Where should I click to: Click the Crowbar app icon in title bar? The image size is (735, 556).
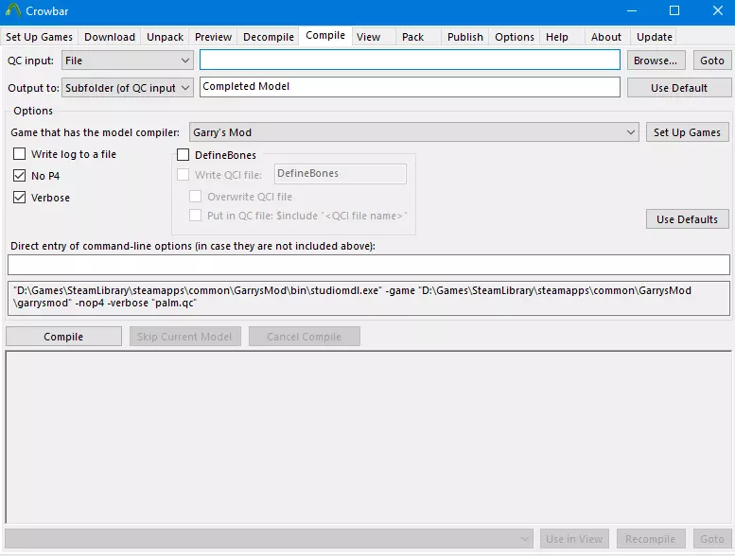(x=13, y=11)
